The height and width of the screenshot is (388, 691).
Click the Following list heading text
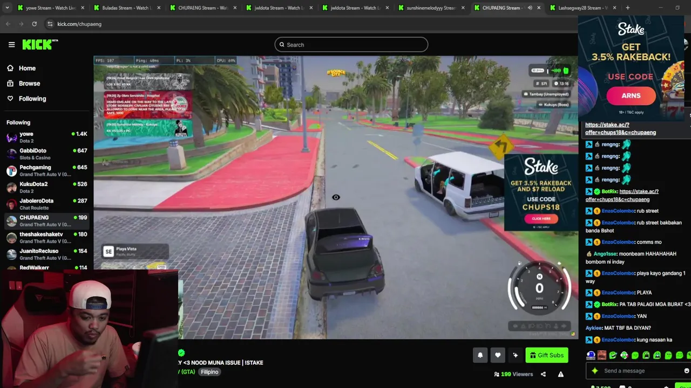[x=18, y=122]
